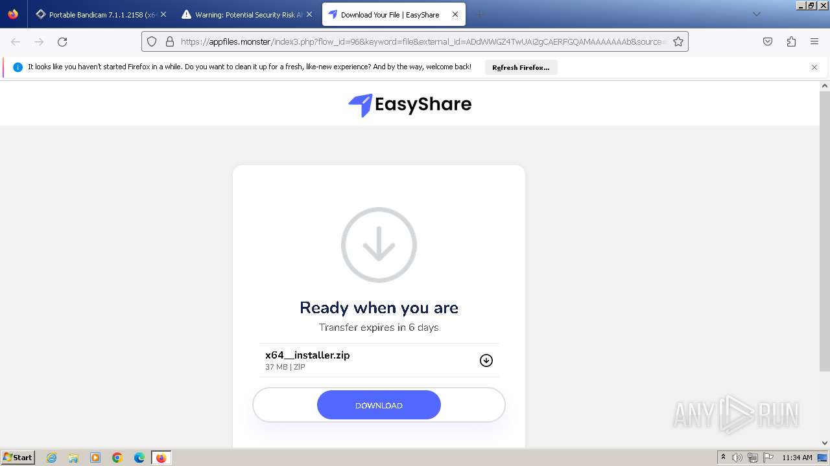Switch to the Portable Bandicam tab
The width and height of the screenshot is (830, 466).
[x=101, y=14]
